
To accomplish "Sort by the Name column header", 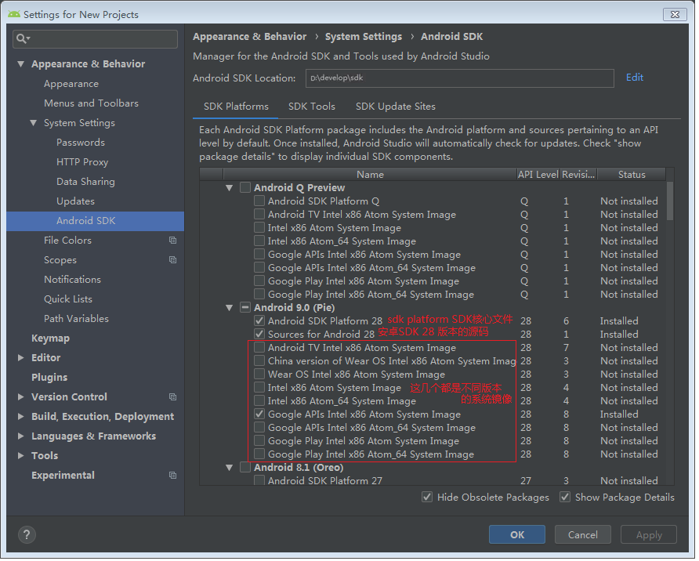I will click(x=371, y=176).
